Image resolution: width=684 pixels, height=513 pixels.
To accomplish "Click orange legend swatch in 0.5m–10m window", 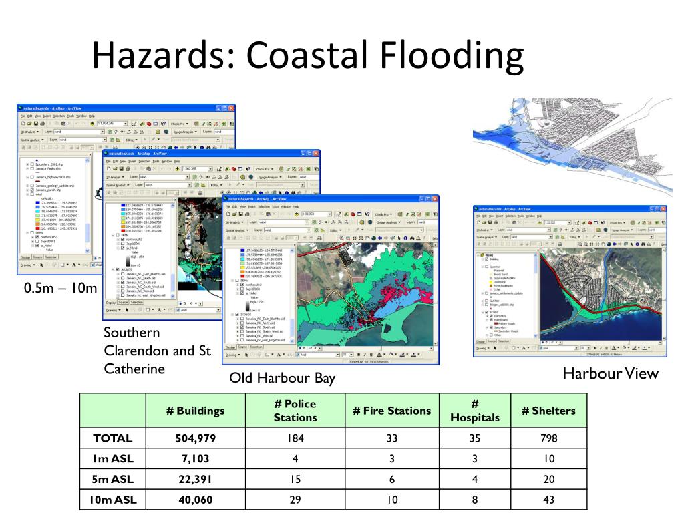I will click(38, 224).
